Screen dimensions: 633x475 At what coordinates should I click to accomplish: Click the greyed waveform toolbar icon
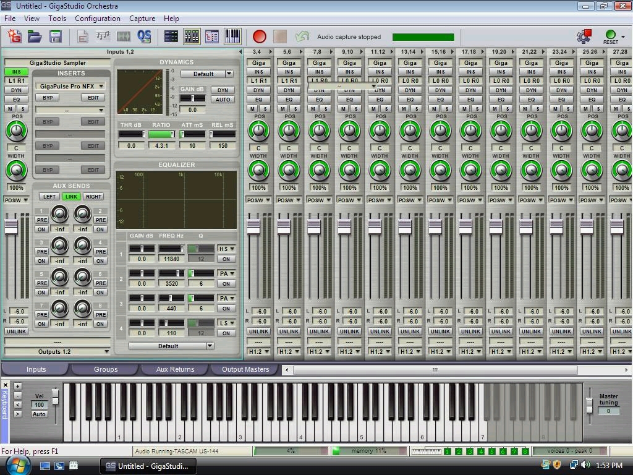124,36
